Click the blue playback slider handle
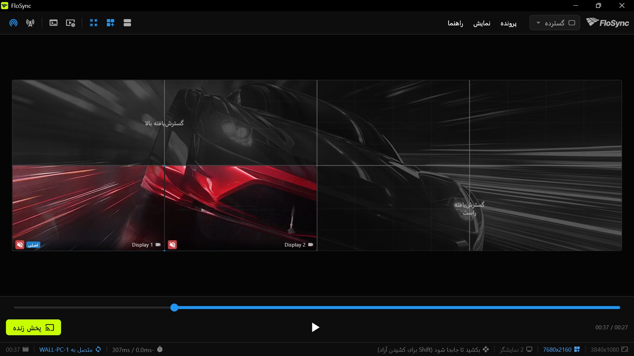 (x=174, y=308)
